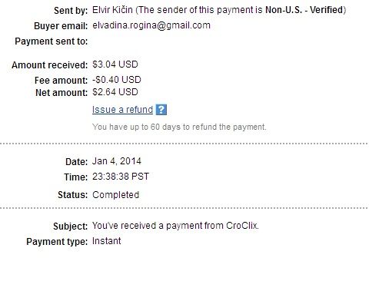Click the -$0.40 USD fee amount

(x=117, y=80)
